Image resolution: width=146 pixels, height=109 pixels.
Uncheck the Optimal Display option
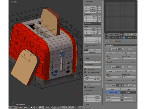tap(122, 100)
